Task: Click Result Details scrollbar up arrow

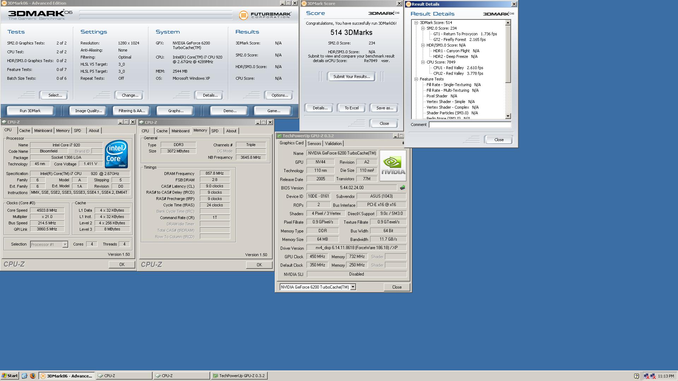Action: (x=508, y=23)
